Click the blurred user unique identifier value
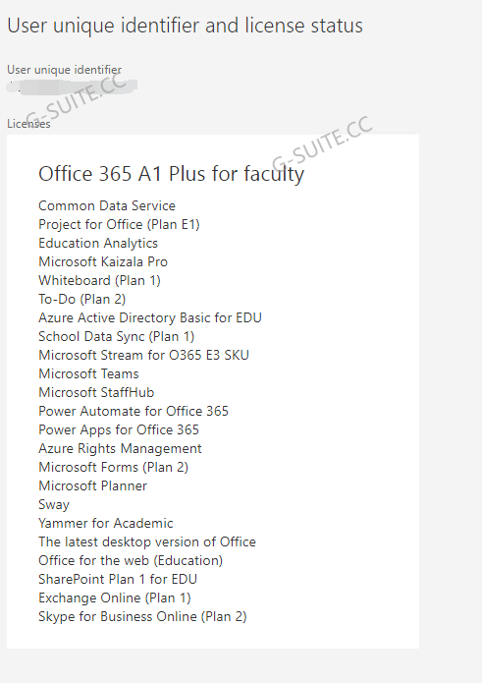Image resolution: width=482 pixels, height=683 pixels. (73, 86)
